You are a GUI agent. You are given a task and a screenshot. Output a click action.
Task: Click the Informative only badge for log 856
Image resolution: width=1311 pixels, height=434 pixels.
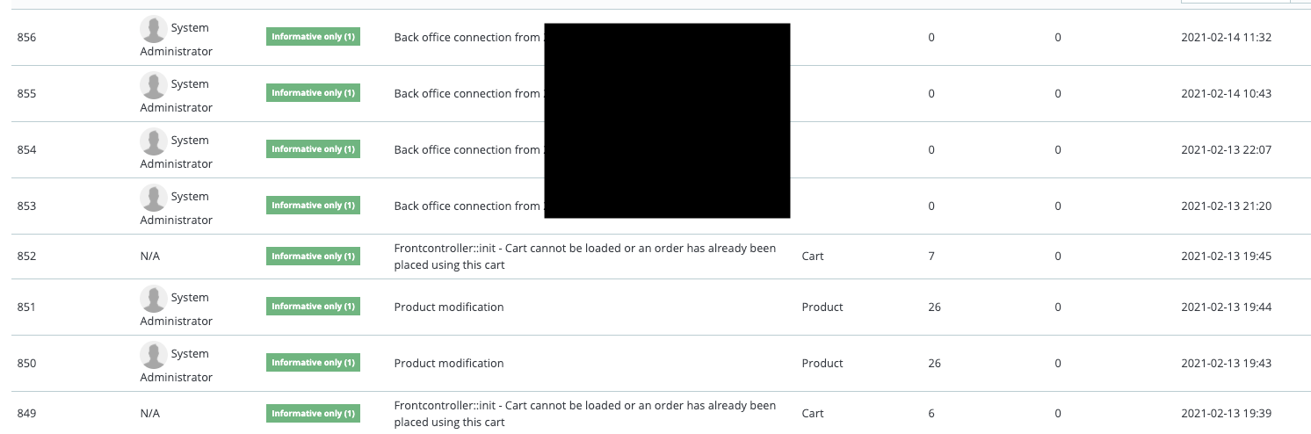click(x=313, y=37)
